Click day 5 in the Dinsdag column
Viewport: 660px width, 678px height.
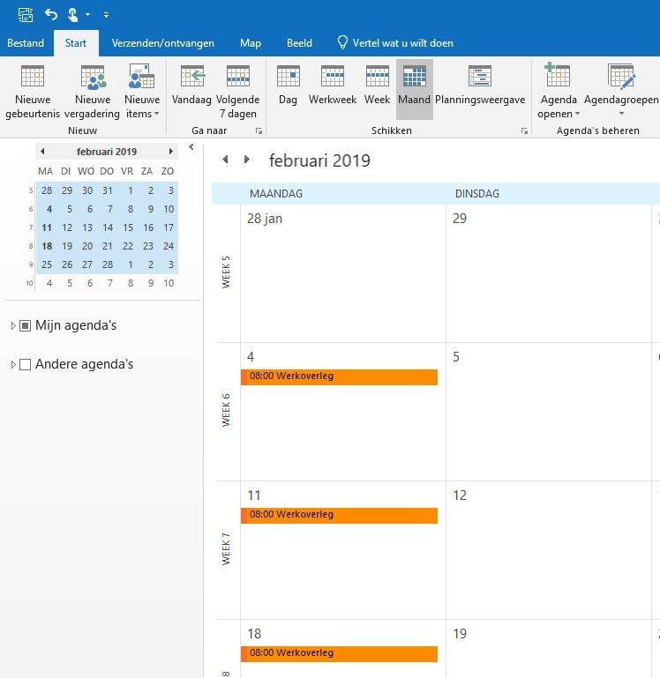coord(549,412)
